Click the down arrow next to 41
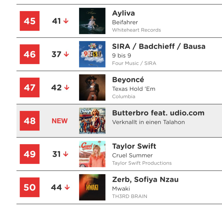 click(66, 21)
